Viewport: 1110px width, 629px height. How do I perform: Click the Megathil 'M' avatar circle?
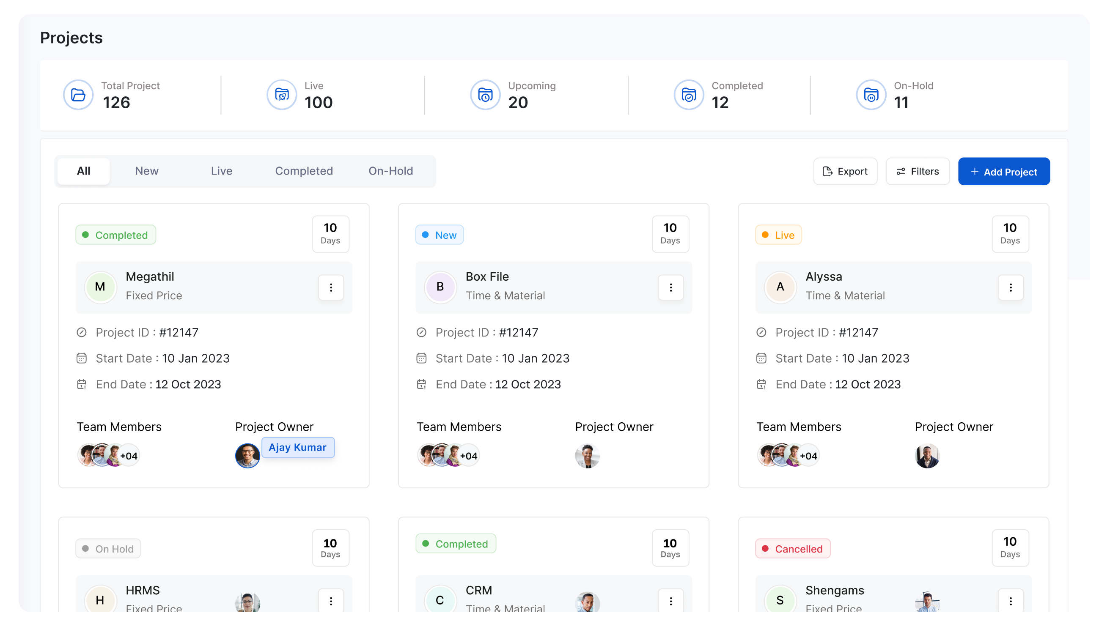pyautogui.click(x=100, y=287)
